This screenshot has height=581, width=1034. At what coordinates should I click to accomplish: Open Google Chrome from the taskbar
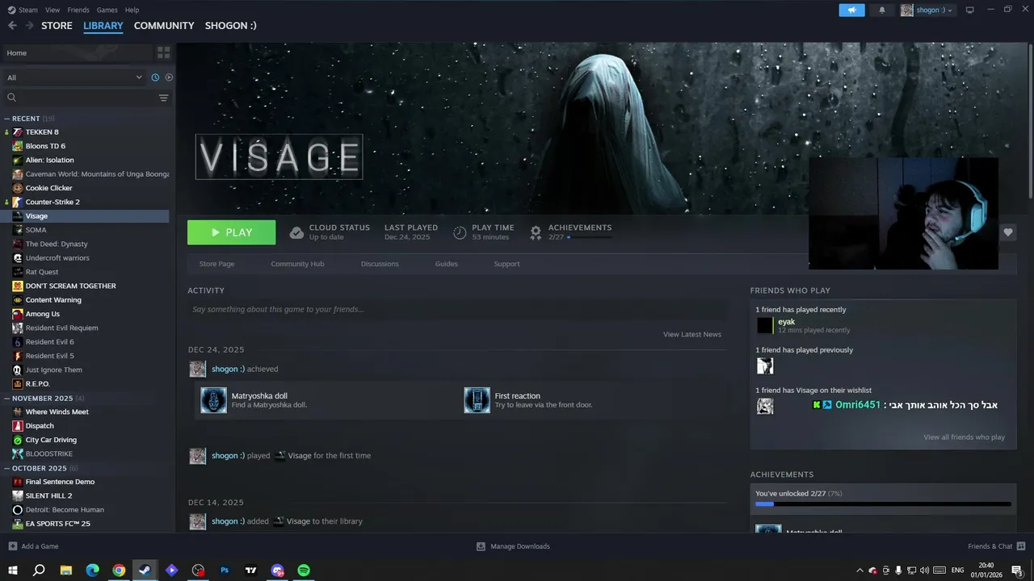[119, 571]
